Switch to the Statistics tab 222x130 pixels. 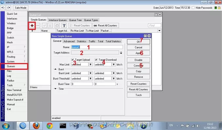[x=82, y=41]
